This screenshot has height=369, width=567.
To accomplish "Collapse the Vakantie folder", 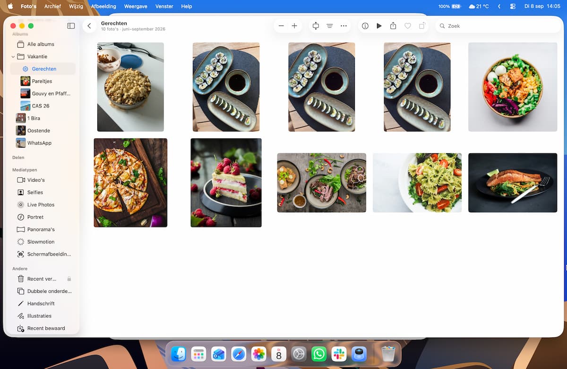I will 13,56.
